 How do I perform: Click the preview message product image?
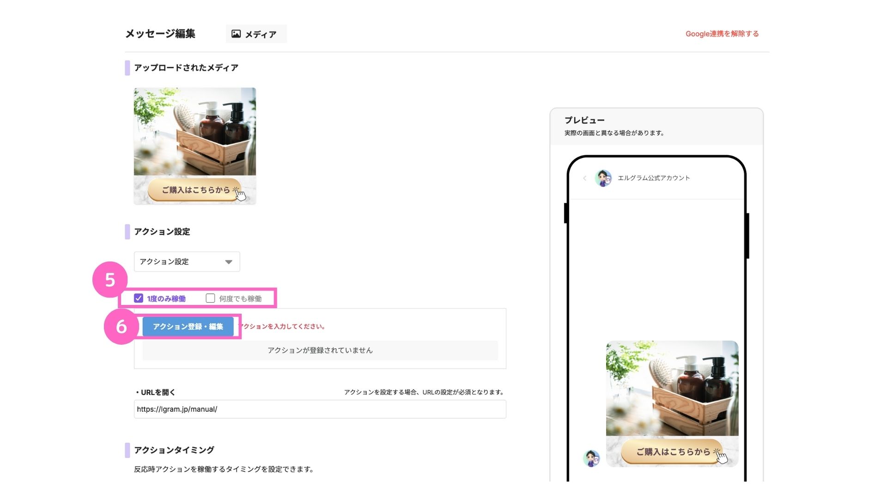[x=672, y=404]
